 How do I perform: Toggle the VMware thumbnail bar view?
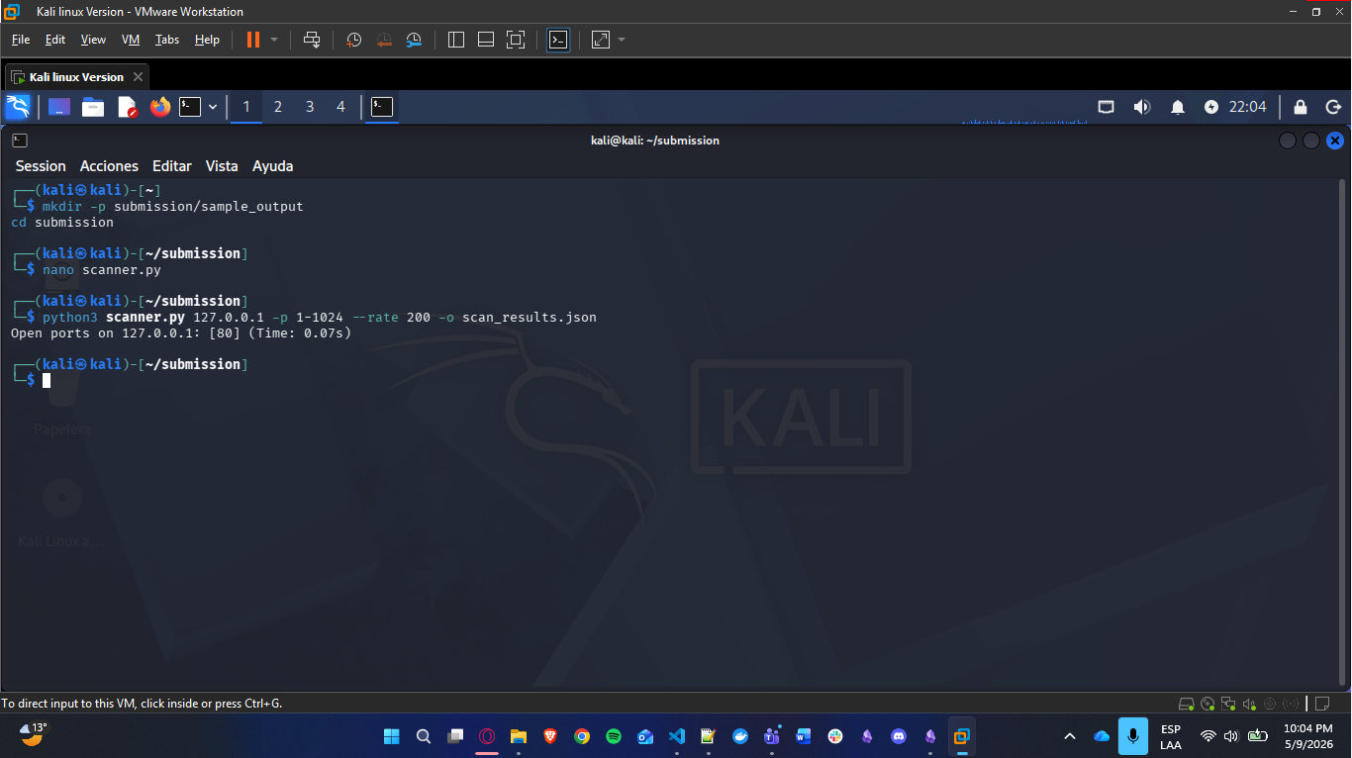[486, 40]
